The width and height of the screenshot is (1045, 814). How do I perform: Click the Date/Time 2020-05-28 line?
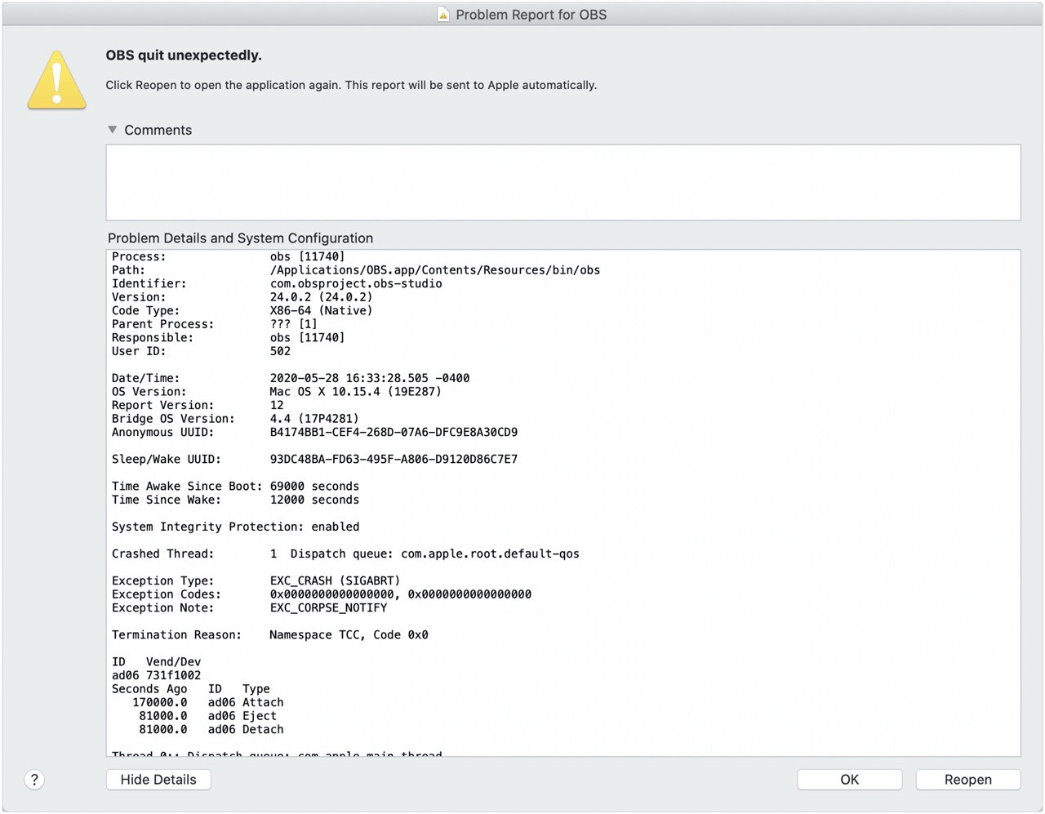click(x=291, y=378)
